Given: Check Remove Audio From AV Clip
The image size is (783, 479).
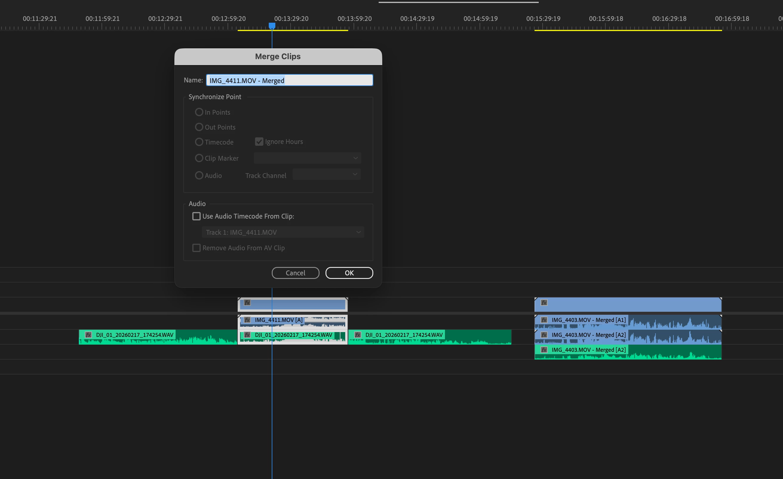Looking at the screenshot, I should click(196, 248).
